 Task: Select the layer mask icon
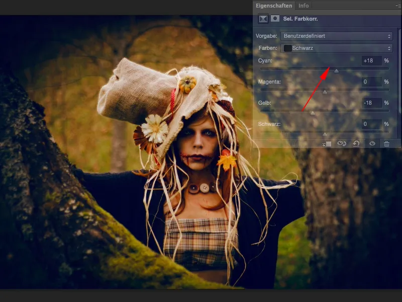275,19
